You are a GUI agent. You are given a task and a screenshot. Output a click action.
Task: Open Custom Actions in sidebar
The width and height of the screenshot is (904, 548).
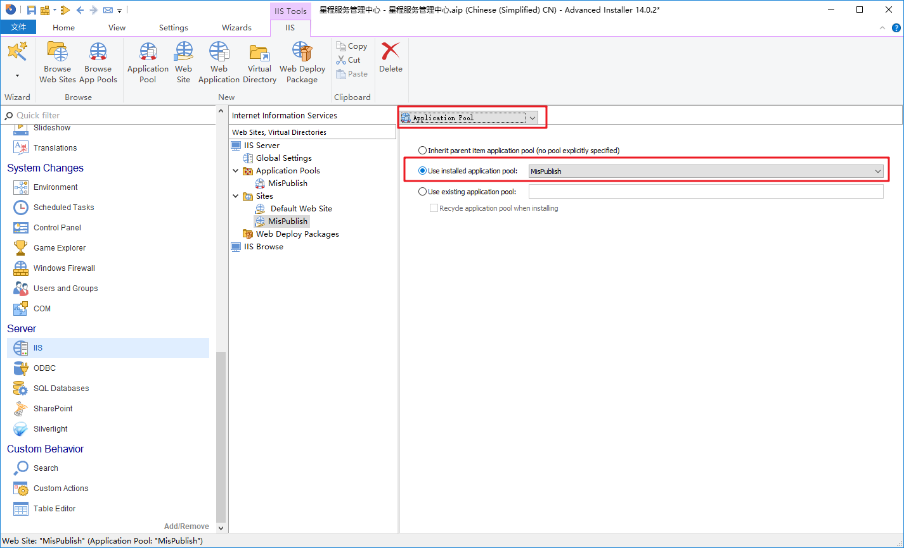point(61,489)
